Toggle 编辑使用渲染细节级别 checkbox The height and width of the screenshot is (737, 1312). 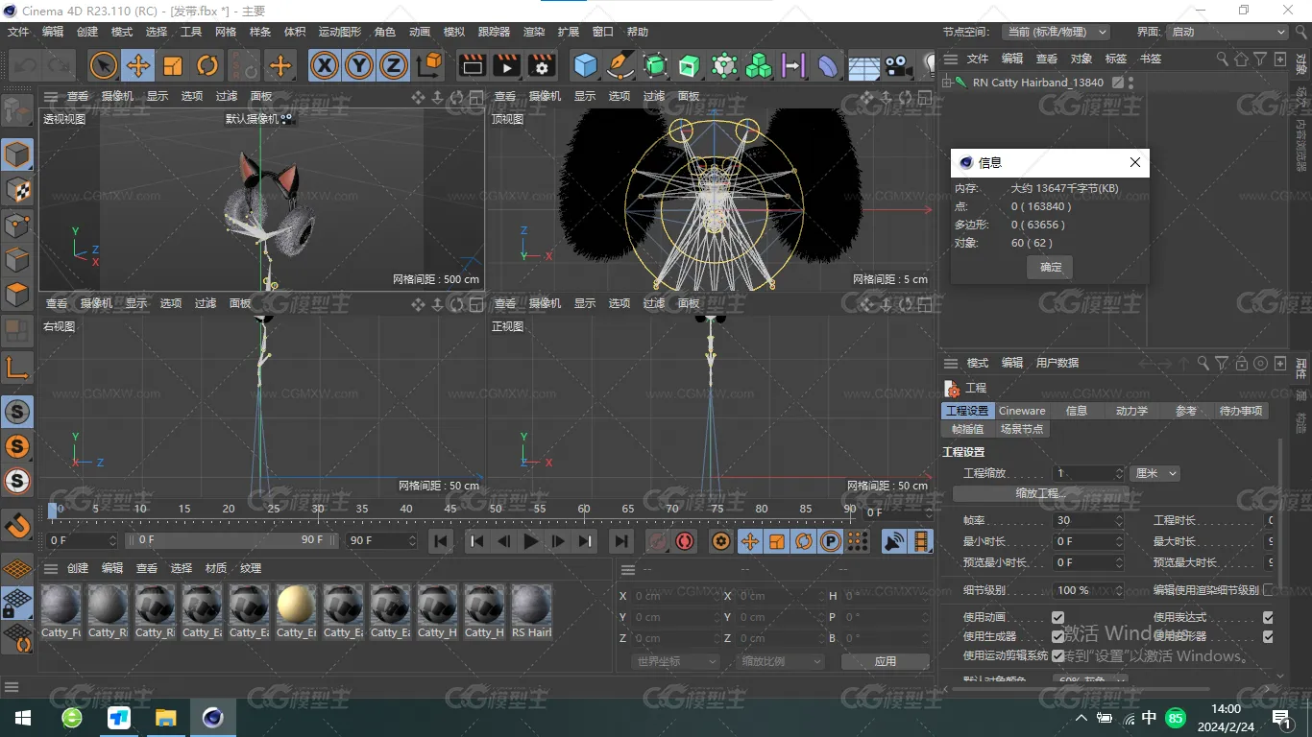[1268, 589]
